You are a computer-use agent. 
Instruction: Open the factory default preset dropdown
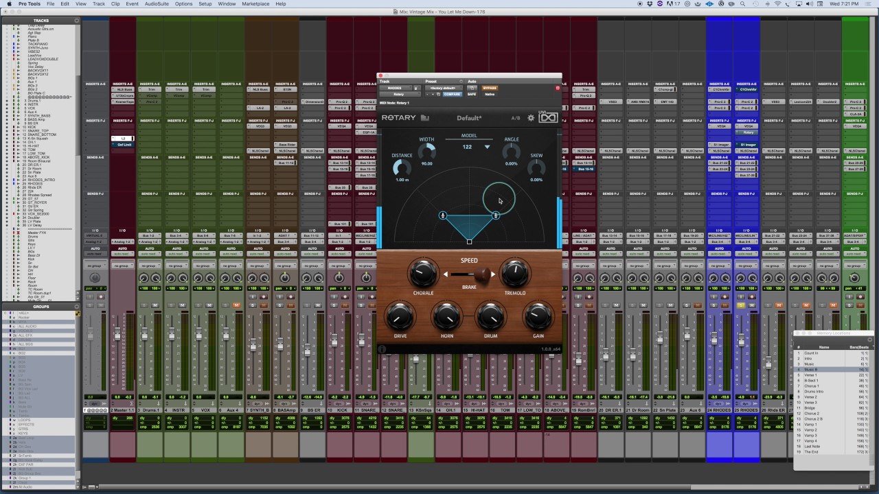click(444, 88)
